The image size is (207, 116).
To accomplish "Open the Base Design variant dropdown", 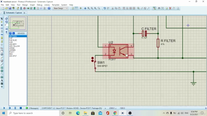I will 61,8.
